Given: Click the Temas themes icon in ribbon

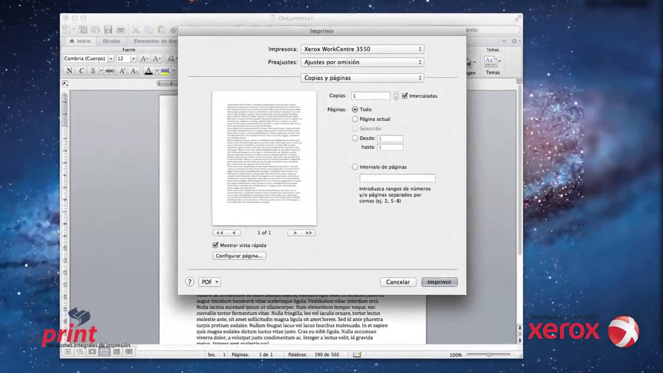Looking at the screenshot, I should [490, 62].
